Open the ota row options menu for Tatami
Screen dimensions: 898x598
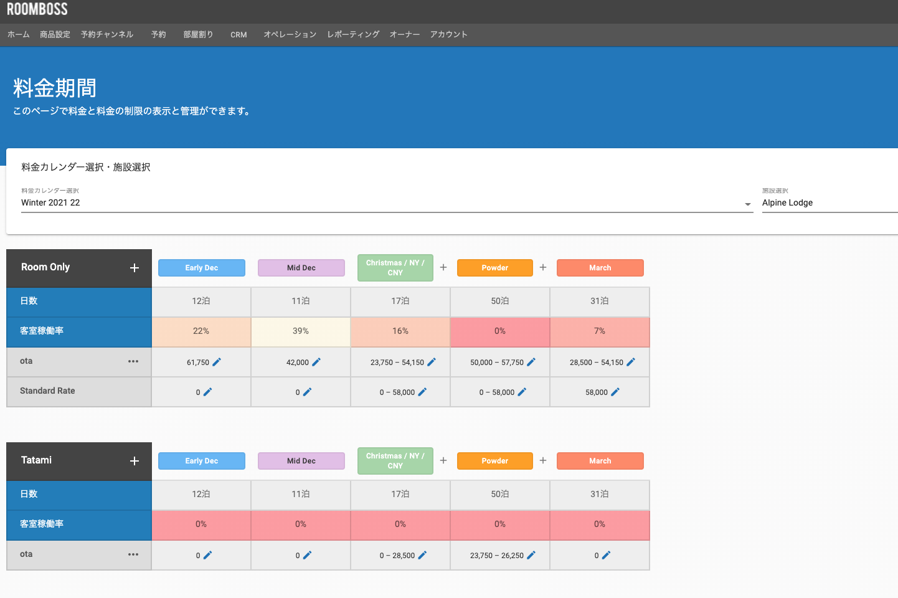point(133,554)
